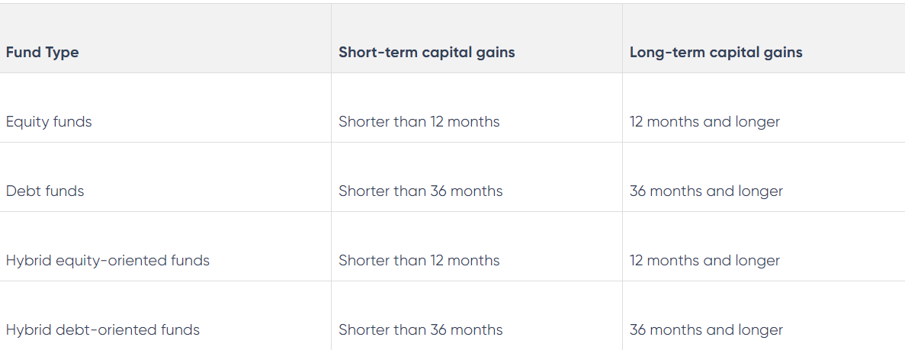Click Hybrid debt-oriented long-term period text
Screen dimensions: 905x350
[706, 330]
